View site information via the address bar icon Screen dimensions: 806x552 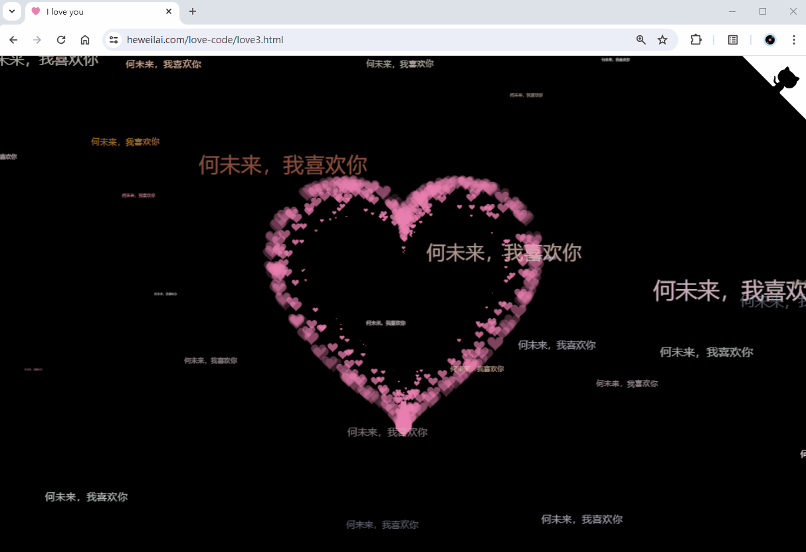point(114,40)
